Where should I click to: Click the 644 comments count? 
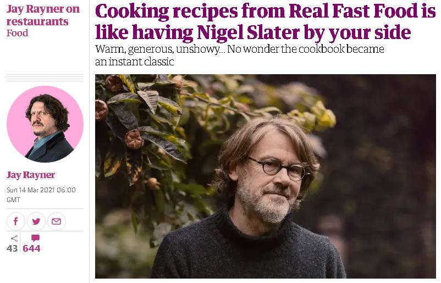click(x=31, y=248)
